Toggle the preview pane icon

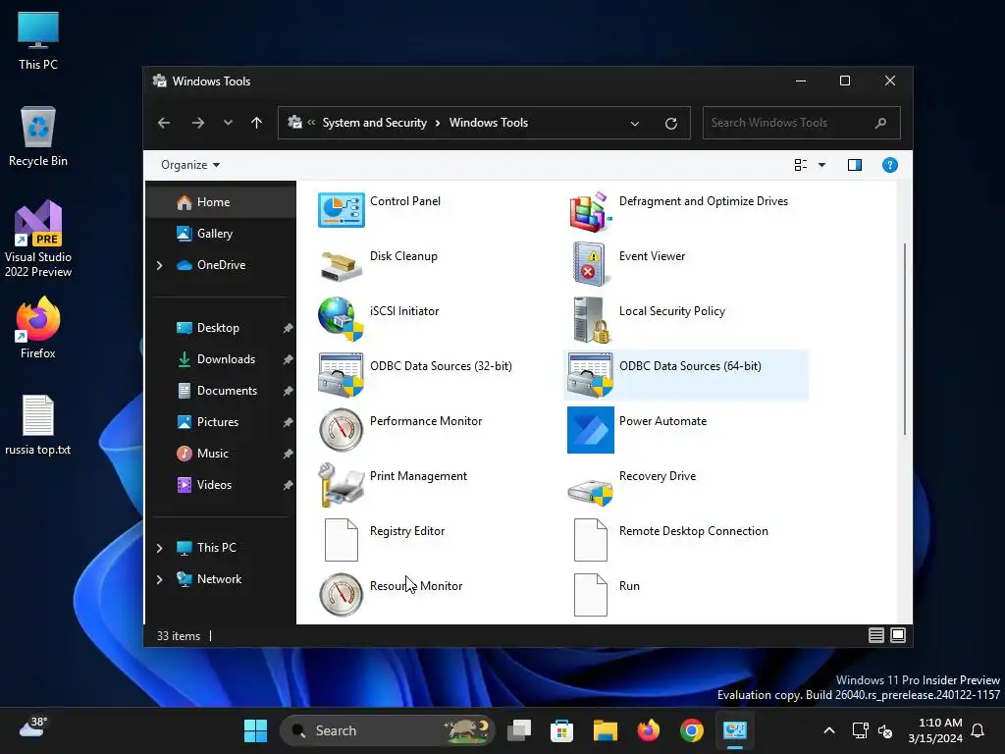[x=855, y=165]
